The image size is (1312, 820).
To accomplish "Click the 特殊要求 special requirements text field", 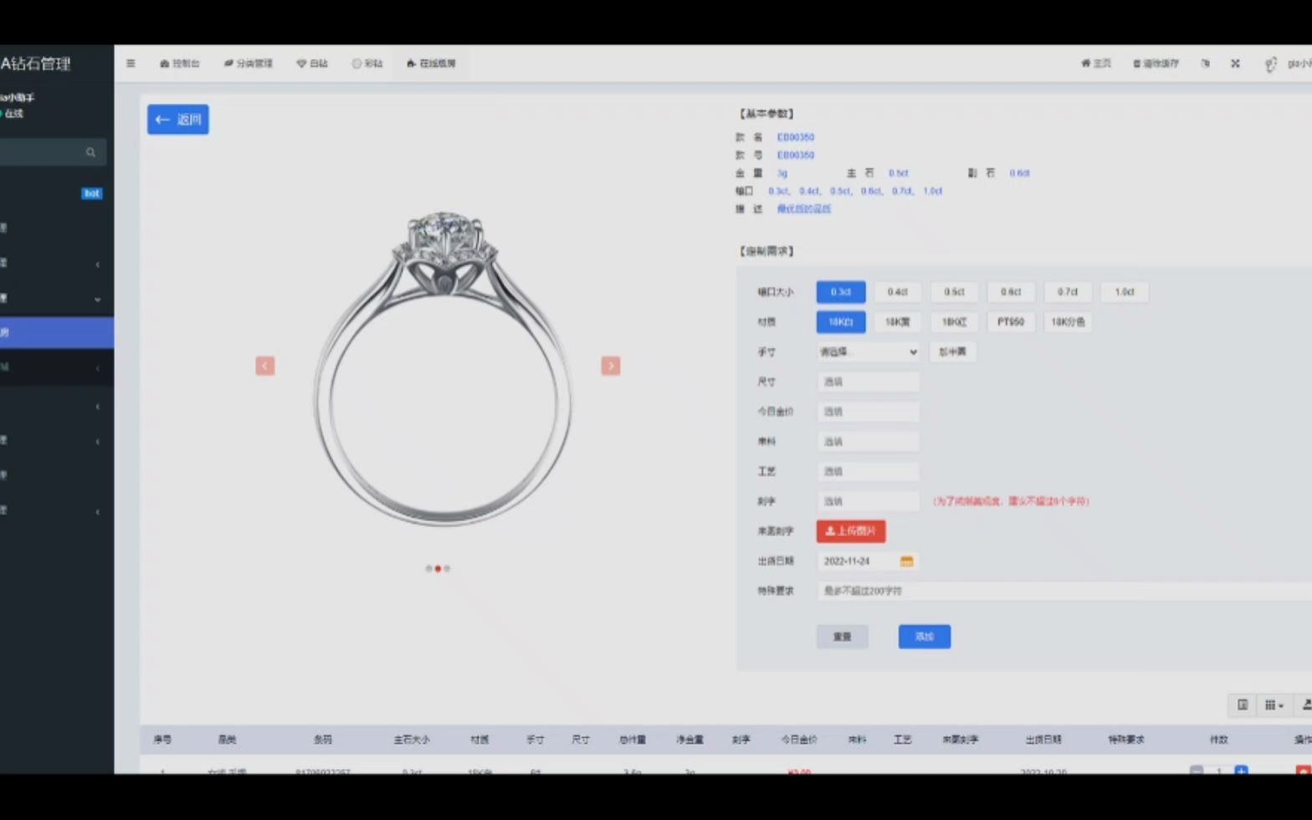I will tap(1064, 591).
